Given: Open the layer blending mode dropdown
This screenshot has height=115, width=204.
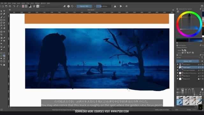Looking at the screenshot, I should pyautogui.click(x=188, y=57).
